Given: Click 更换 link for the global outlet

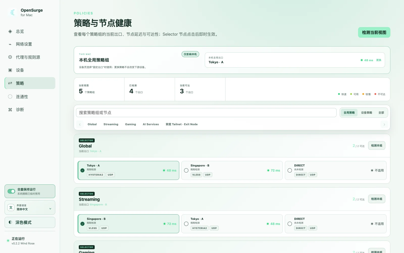Looking at the screenshot, I should (379, 60).
